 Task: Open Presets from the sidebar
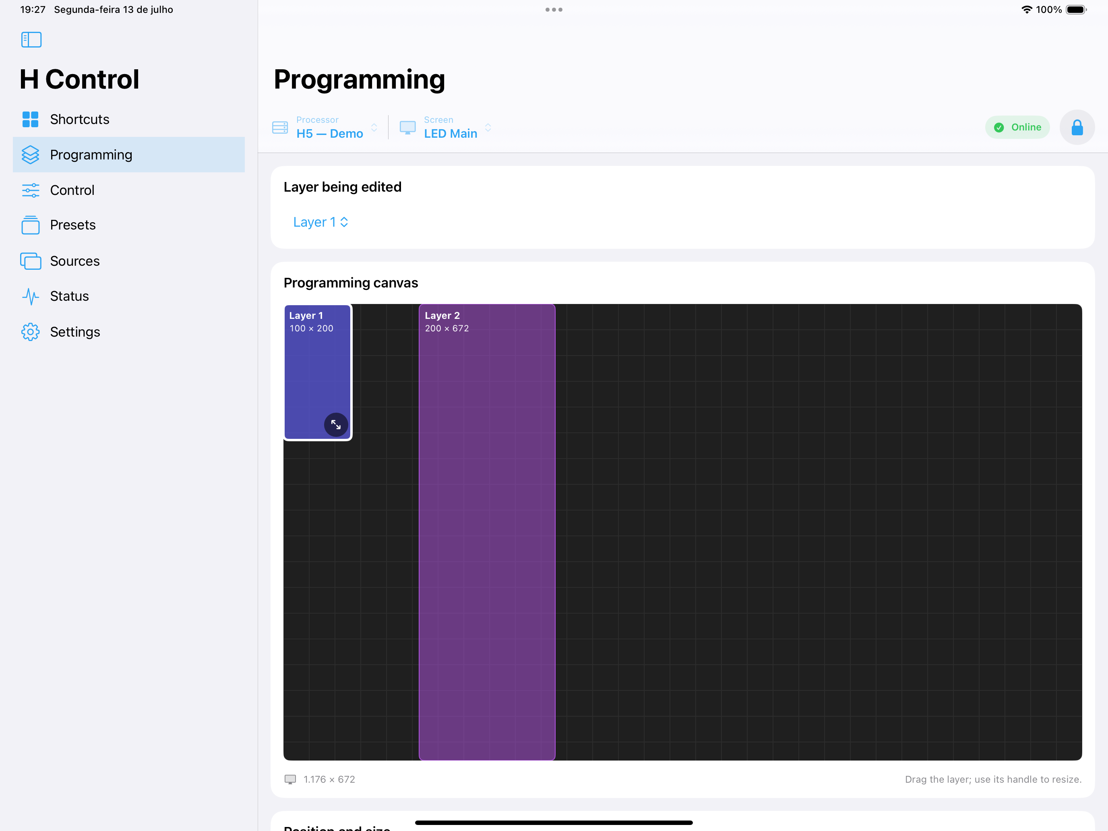pos(129,225)
